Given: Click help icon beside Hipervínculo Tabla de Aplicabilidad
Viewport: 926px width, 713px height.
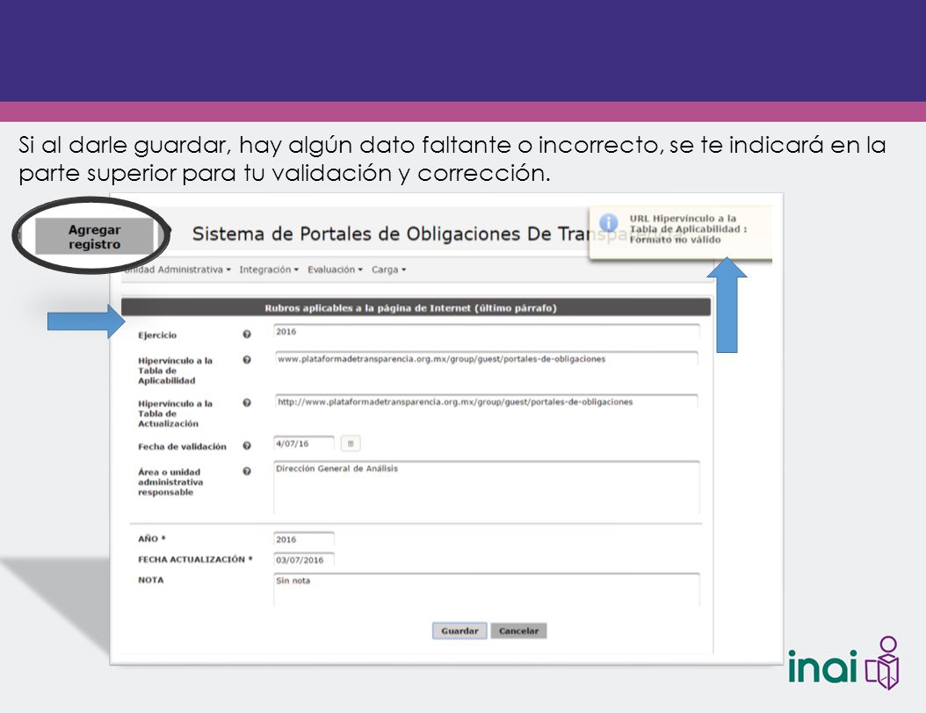Looking at the screenshot, I should (x=247, y=360).
